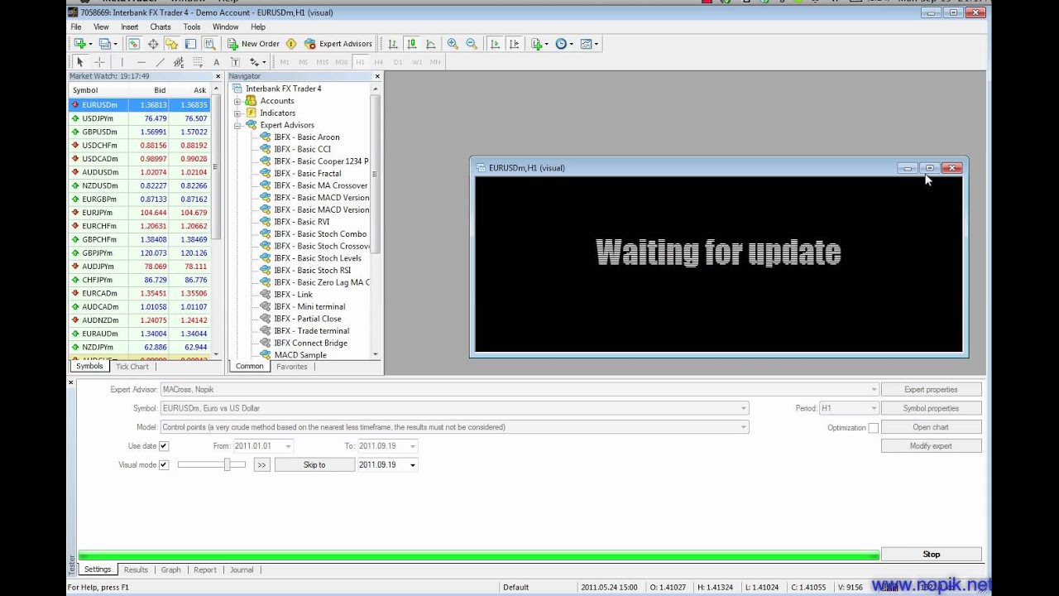1059x596 pixels.
Task: Toggle the Data Window crosshair icon
Action: click(153, 44)
